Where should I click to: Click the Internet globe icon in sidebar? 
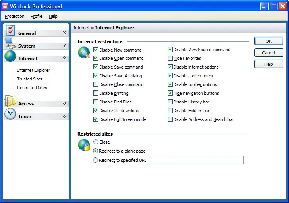10,56
